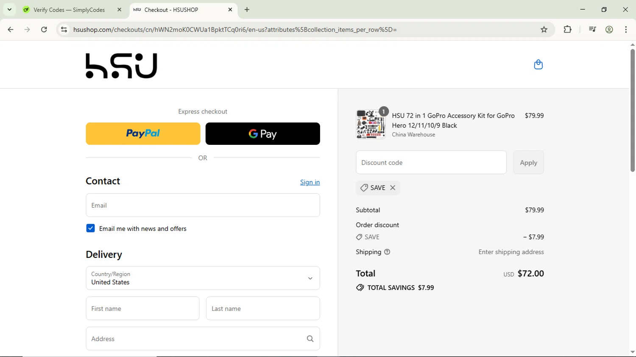
Task: Click the Discount code input box
Action: pyautogui.click(x=431, y=162)
